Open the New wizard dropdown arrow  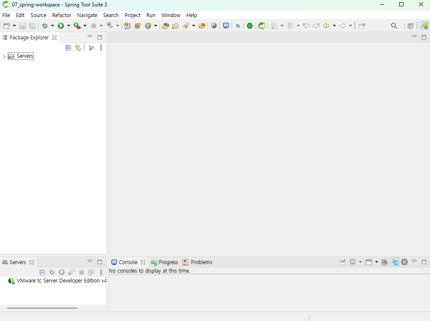coord(14,26)
